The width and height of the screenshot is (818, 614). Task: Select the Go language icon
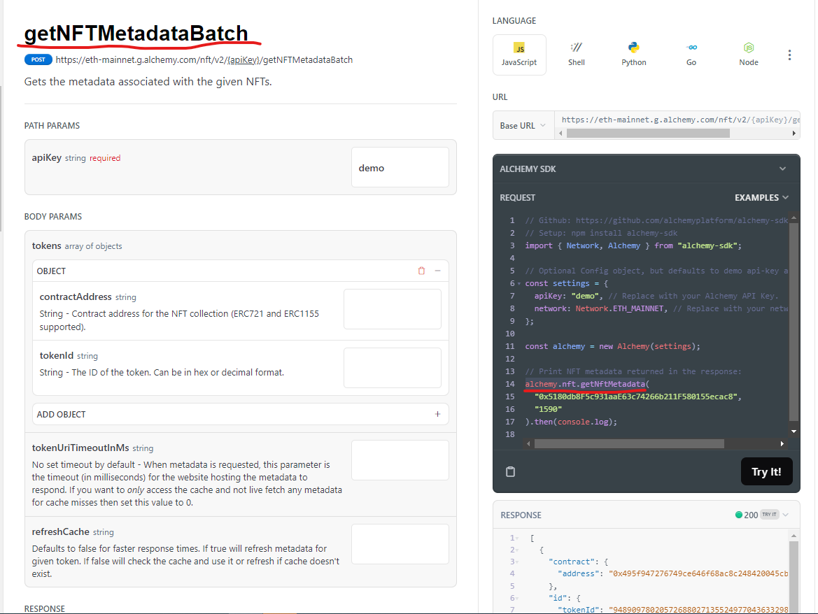tap(691, 55)
